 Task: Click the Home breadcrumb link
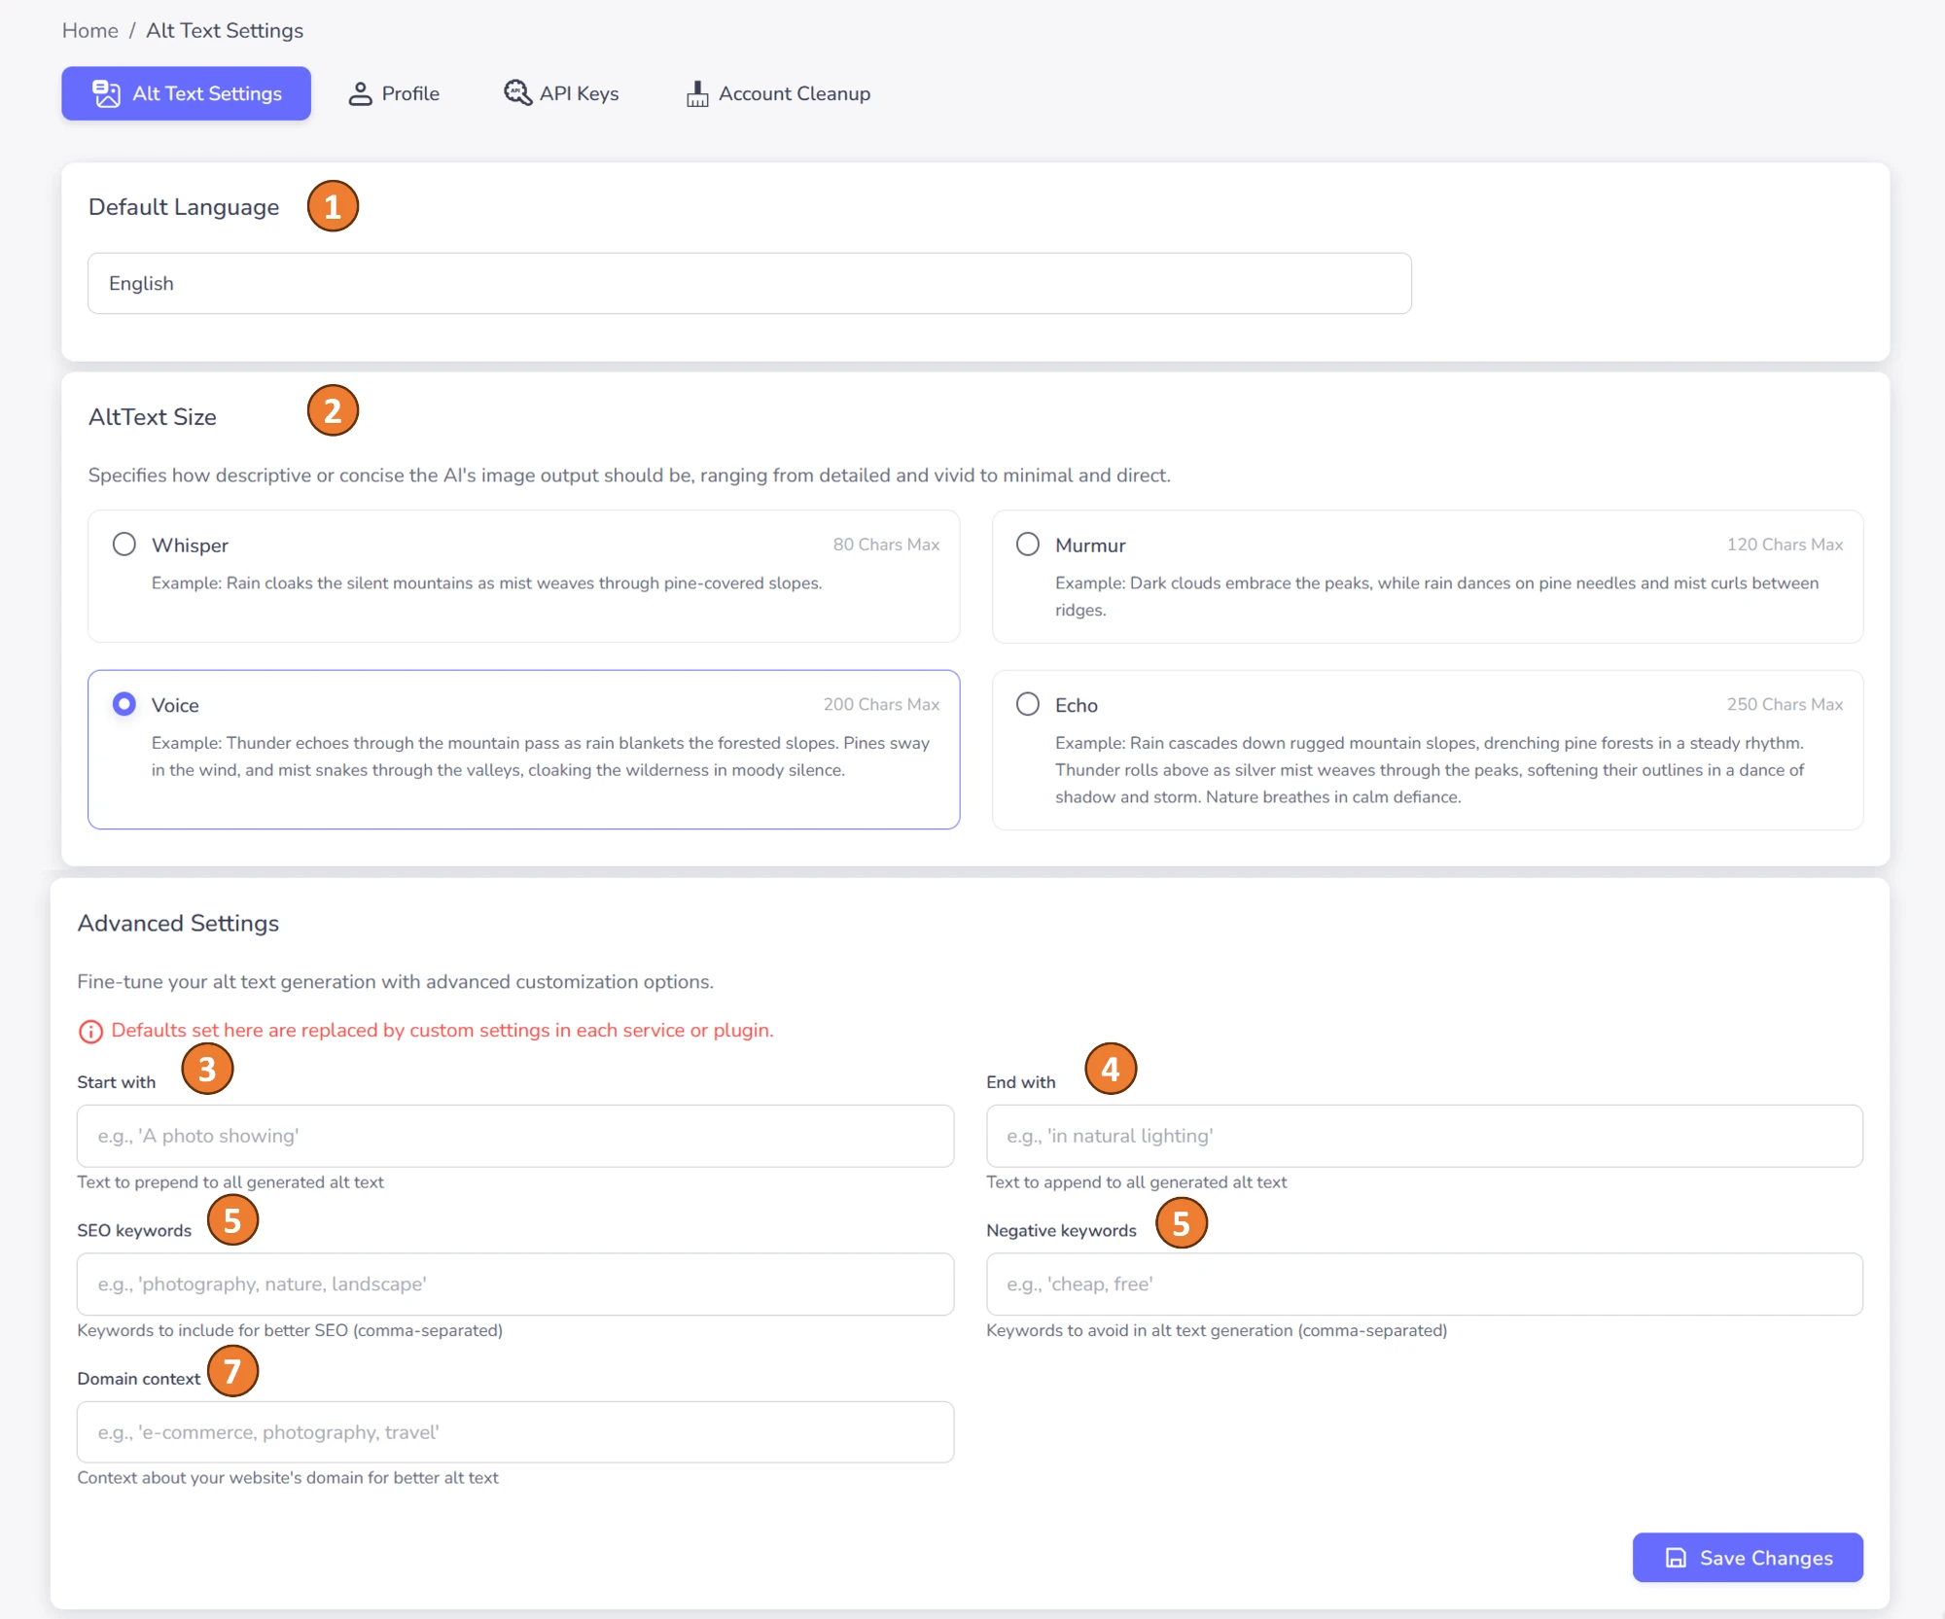[89, 30]
